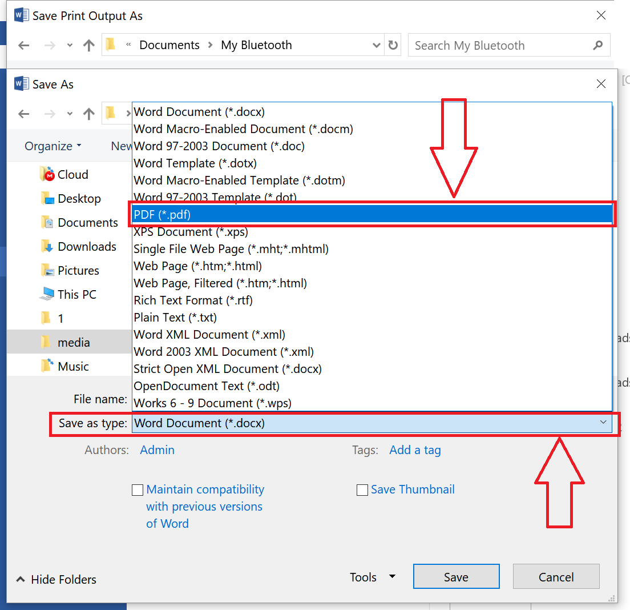630x610 pixels.
Task: Pick Word XML Document (*.xml) option
Action: pos(372,335)
